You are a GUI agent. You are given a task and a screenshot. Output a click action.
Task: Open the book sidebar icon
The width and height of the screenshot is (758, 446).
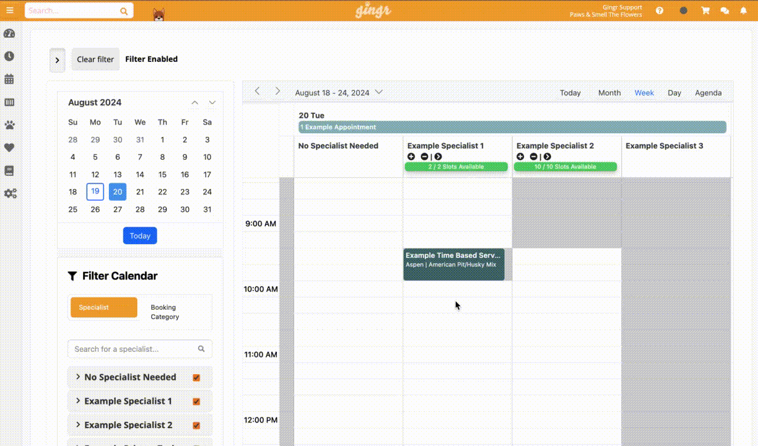[9, 170]
